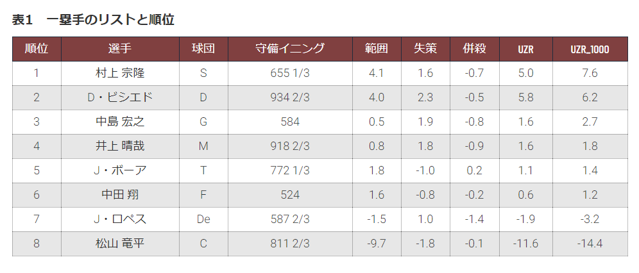Select player name 村上 宗隆
Screen dimensions: 639x273
120,73
